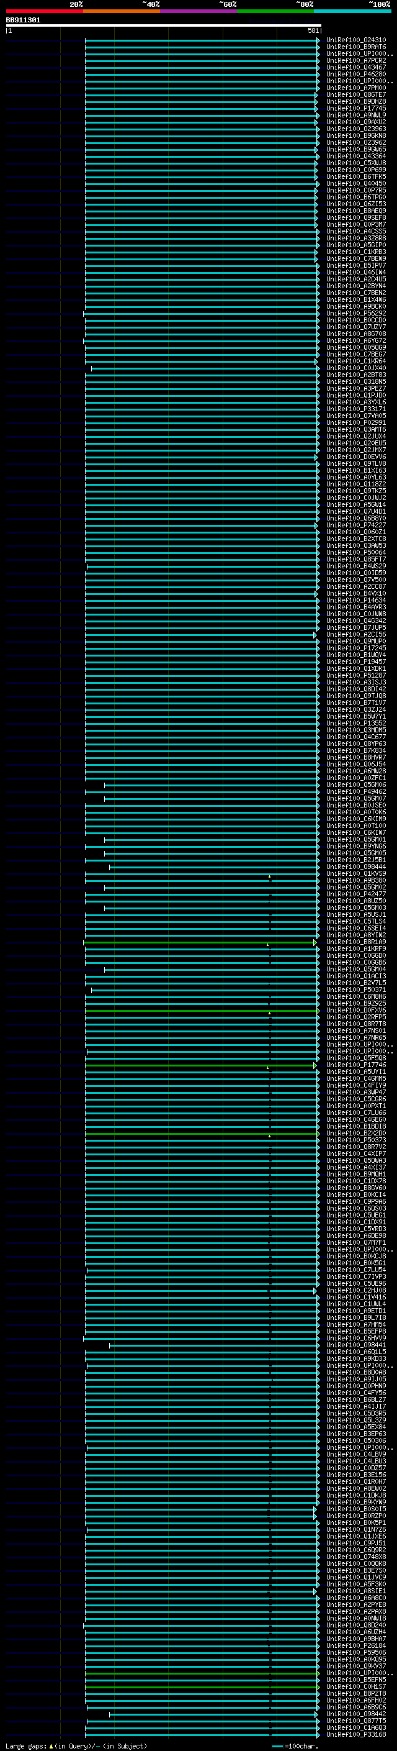397x1751 pixels.
Task: Select hit label UniRef100_C0P7R5
Action: pos(356,190)
